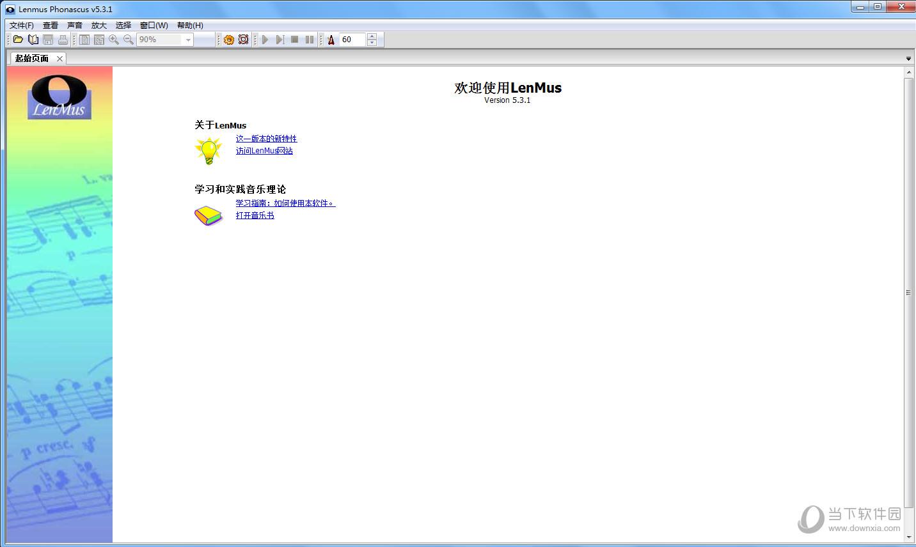Increase tempo with spinner up arrow
Screen dimensions: 916x547
(x=372, y=36)
